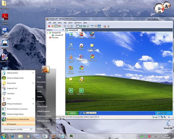Open Internet Explorer from the taskbar
This screenshot has width=174, height=139.
pos(12,136)
